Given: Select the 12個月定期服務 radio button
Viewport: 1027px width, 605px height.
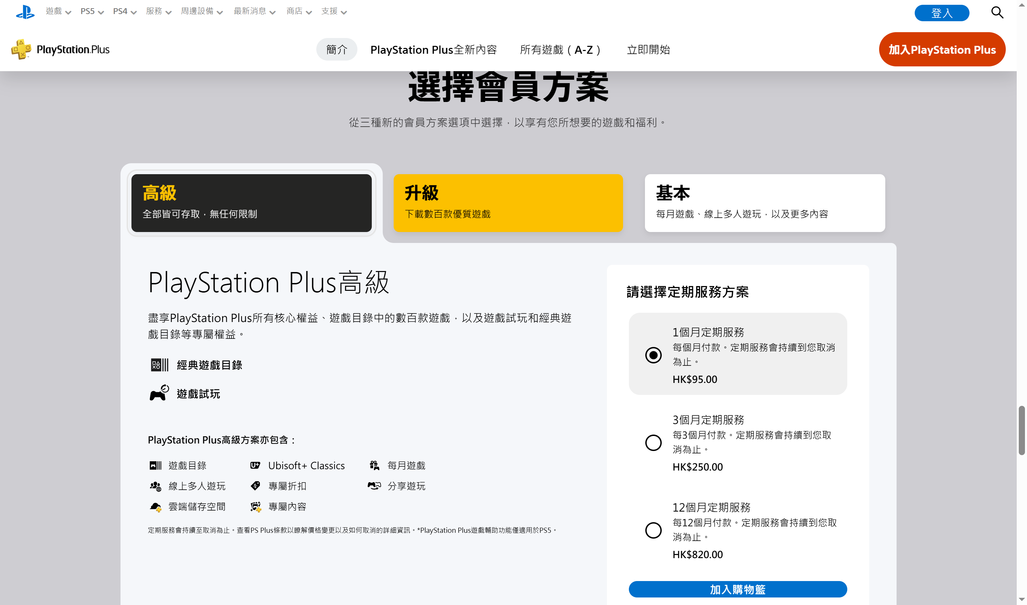Looking at the screenshot, I should (x=653, y=530).
